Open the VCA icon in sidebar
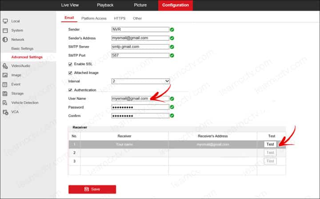The height and width of the screenshot is (199, 320). pos(5,112)
